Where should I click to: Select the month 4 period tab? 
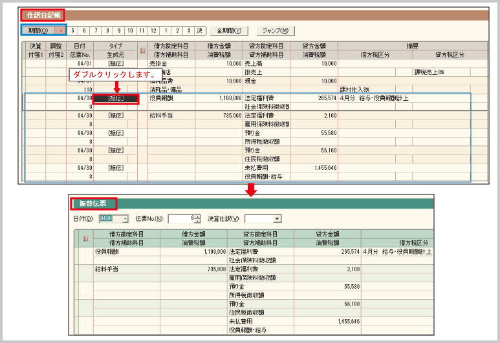coord(61,30)
